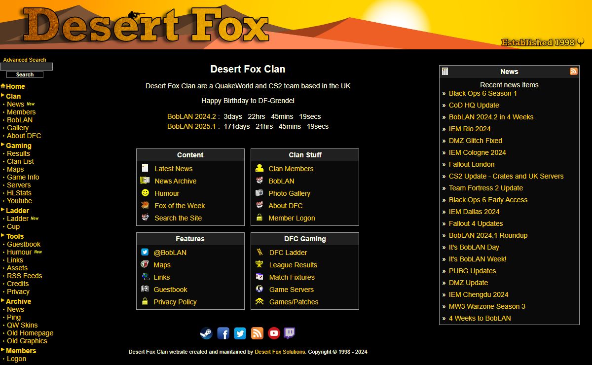Click the orange RSS icon in the footer

tap(257, 333)
